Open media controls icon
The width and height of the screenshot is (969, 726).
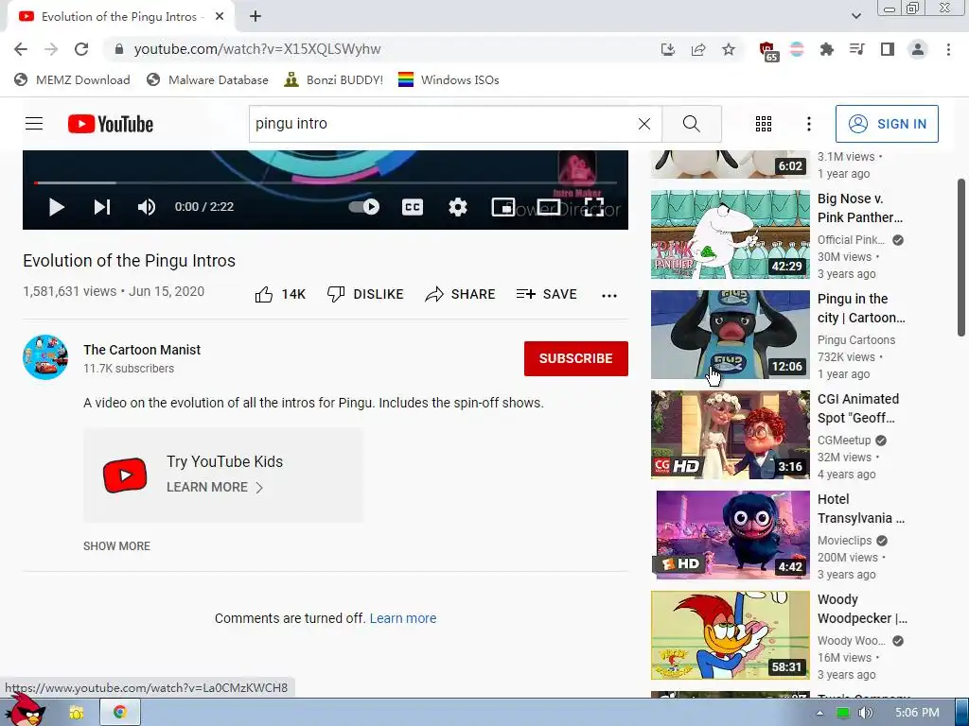click(x=857, y=49)
